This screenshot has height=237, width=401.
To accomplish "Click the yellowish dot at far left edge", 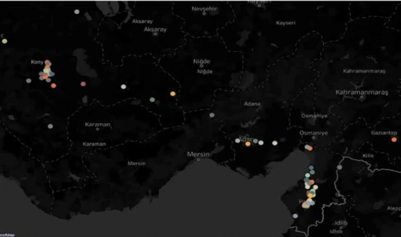I will 4,41.
